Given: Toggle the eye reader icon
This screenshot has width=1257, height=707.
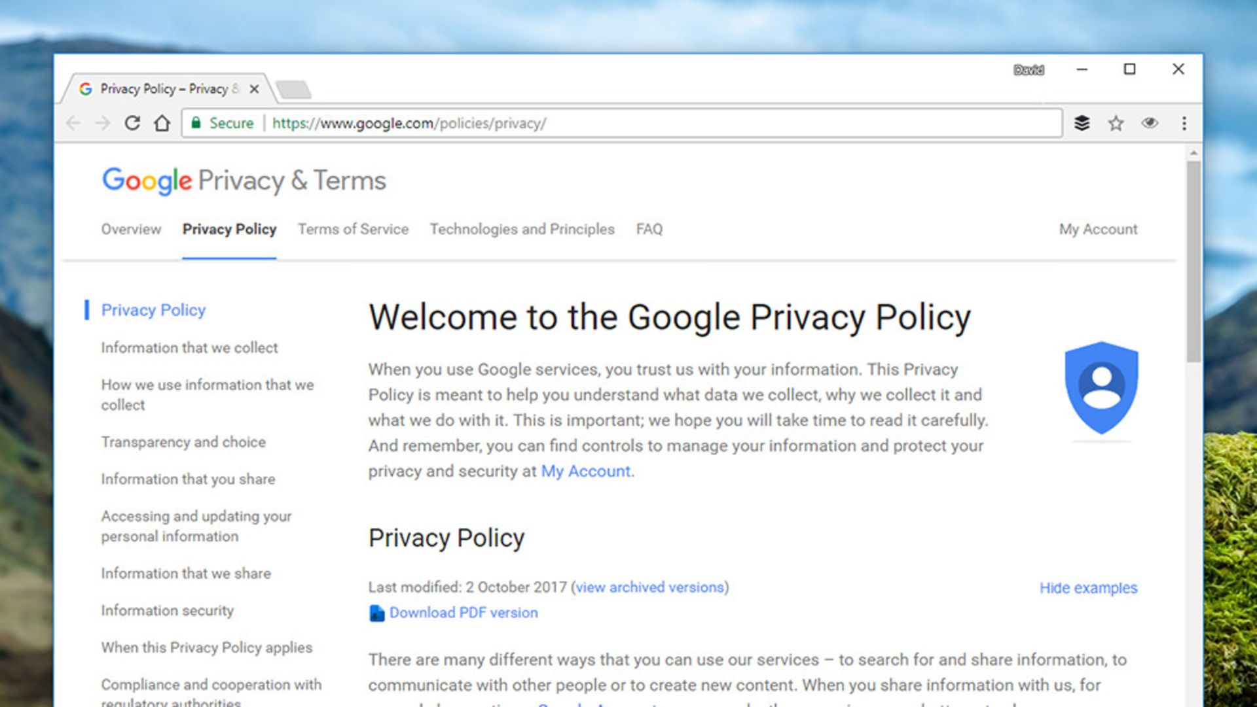Looking at the screenshot, I should [x=1150, y=123].
